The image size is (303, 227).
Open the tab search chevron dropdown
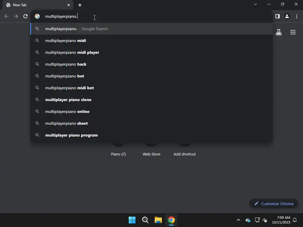[x=255, y=4]
